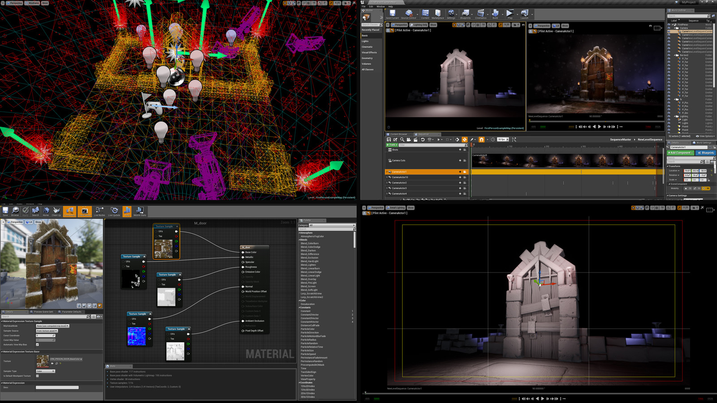The width and height of the screenshot is (717, 403).
Task: Toggle visibility eye of fx folder in outliner
Action: click(669, 99)
